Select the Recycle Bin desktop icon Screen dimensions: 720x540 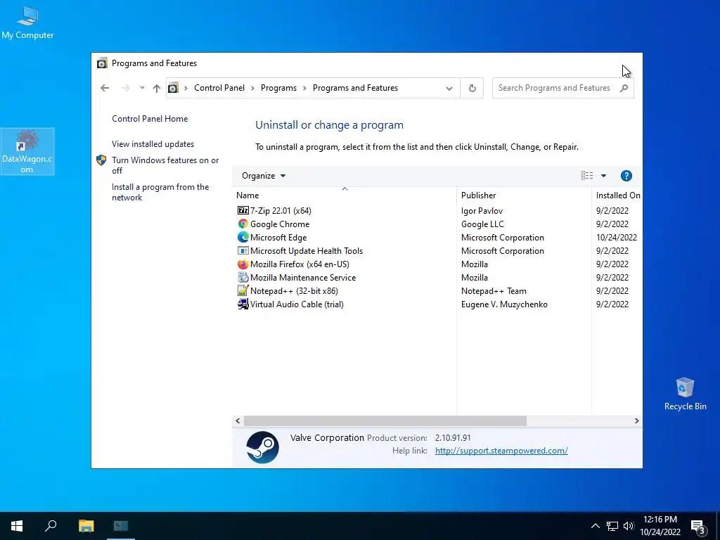(685, 394)
